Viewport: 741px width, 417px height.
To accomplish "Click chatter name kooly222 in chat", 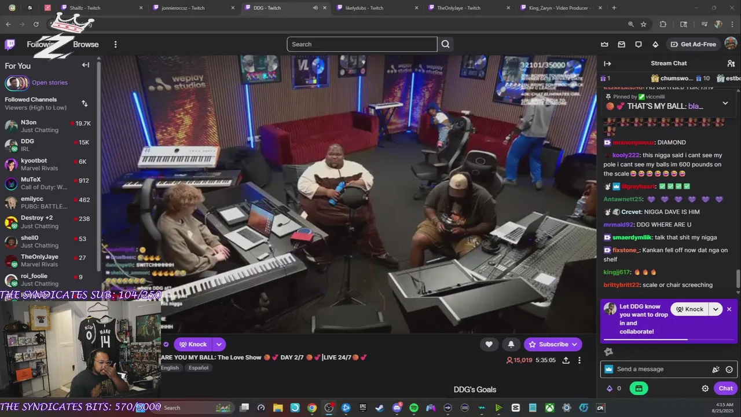I will (x=625, y=155).
